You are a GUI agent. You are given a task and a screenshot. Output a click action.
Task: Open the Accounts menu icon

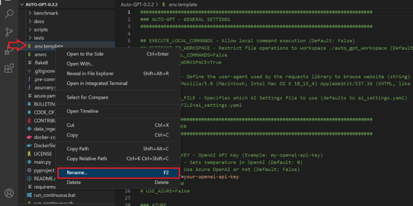click(9, 193)
